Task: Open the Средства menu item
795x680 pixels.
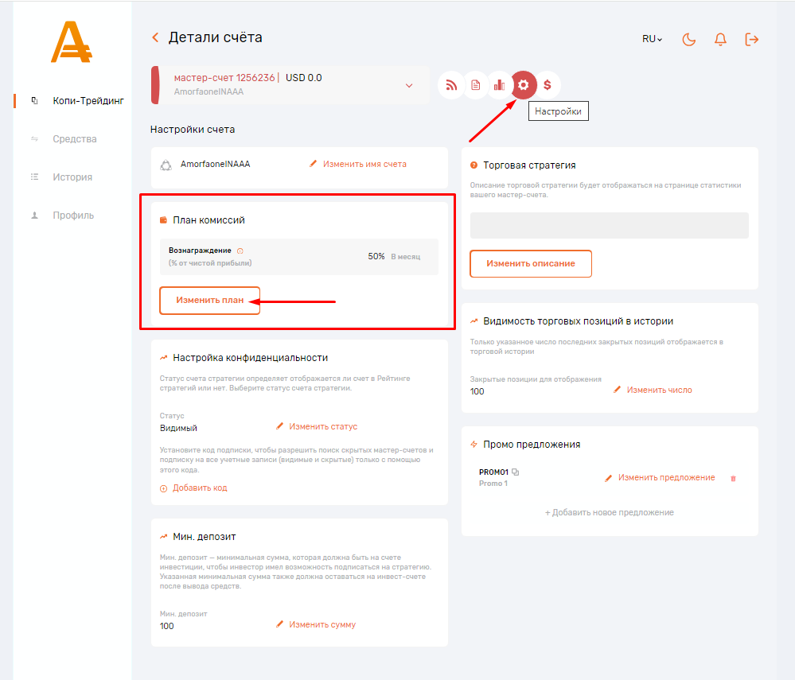Action: coord(75,139)
